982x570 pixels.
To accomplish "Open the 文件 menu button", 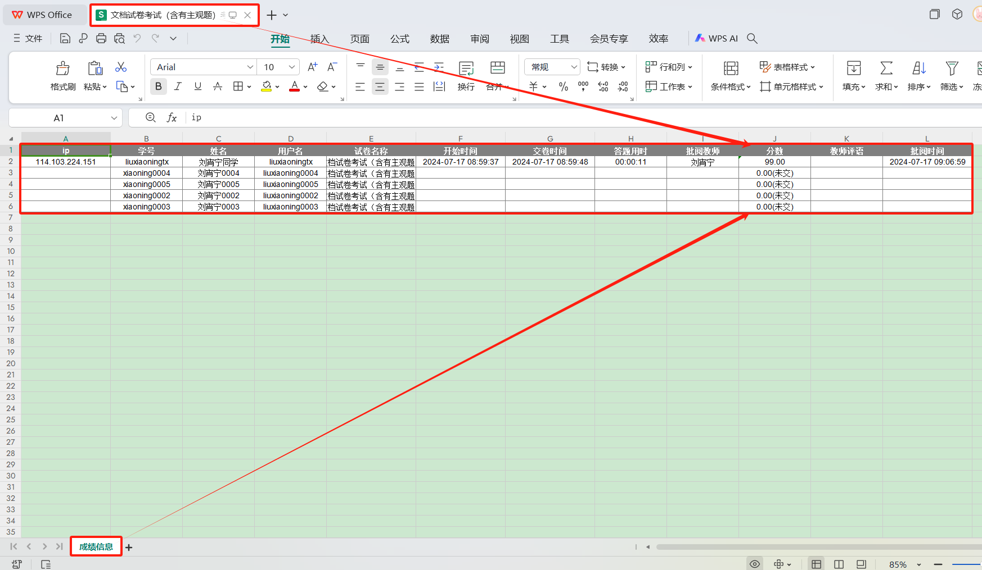I will pos(28,39).
